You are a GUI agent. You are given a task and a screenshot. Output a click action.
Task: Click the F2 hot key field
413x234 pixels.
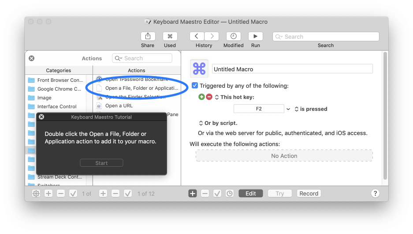point(259,109)
